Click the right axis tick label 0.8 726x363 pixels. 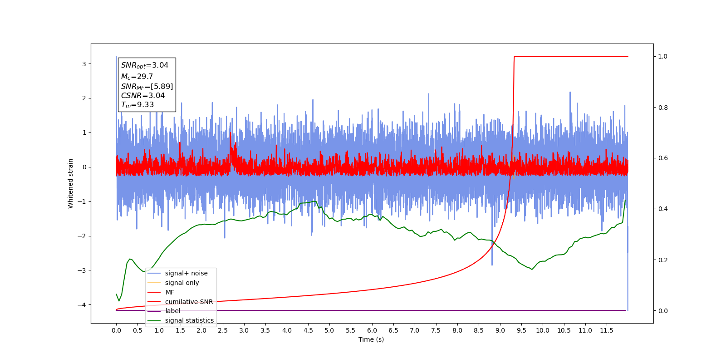(x=662, y=108)
